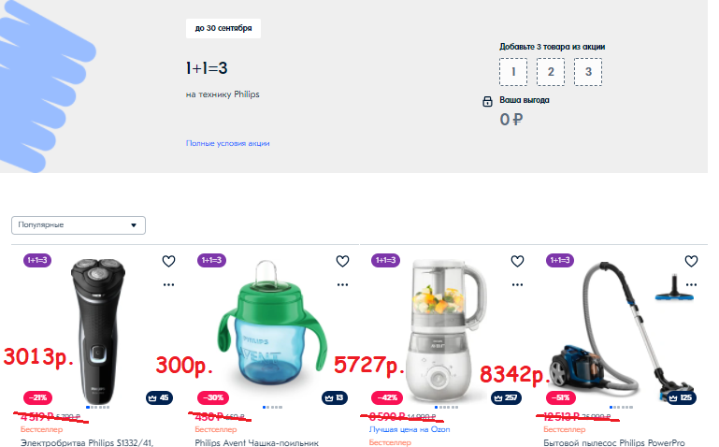The width and height of the screenshot is (719, 447).
Task: Click promo slot number 3
Action: [x=588, y=72]
